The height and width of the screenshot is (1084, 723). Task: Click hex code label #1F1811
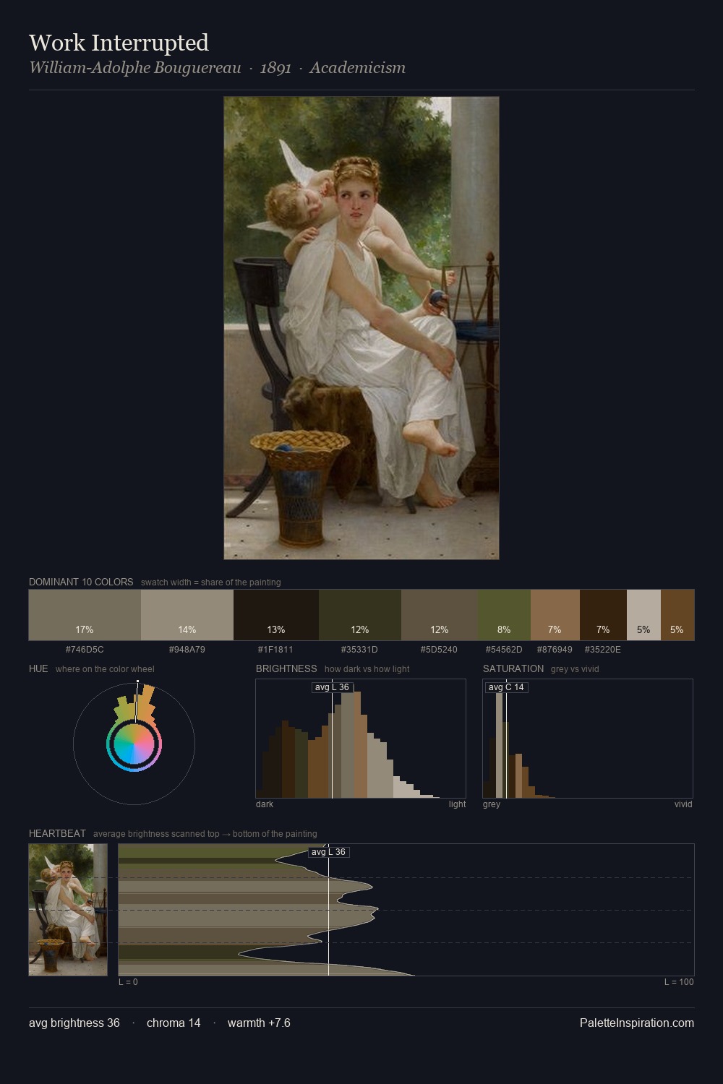pyautogui.click(x=275, y=650)
